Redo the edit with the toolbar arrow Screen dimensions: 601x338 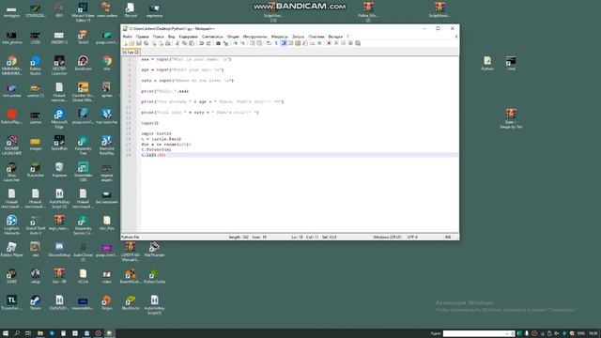[208, 43]
